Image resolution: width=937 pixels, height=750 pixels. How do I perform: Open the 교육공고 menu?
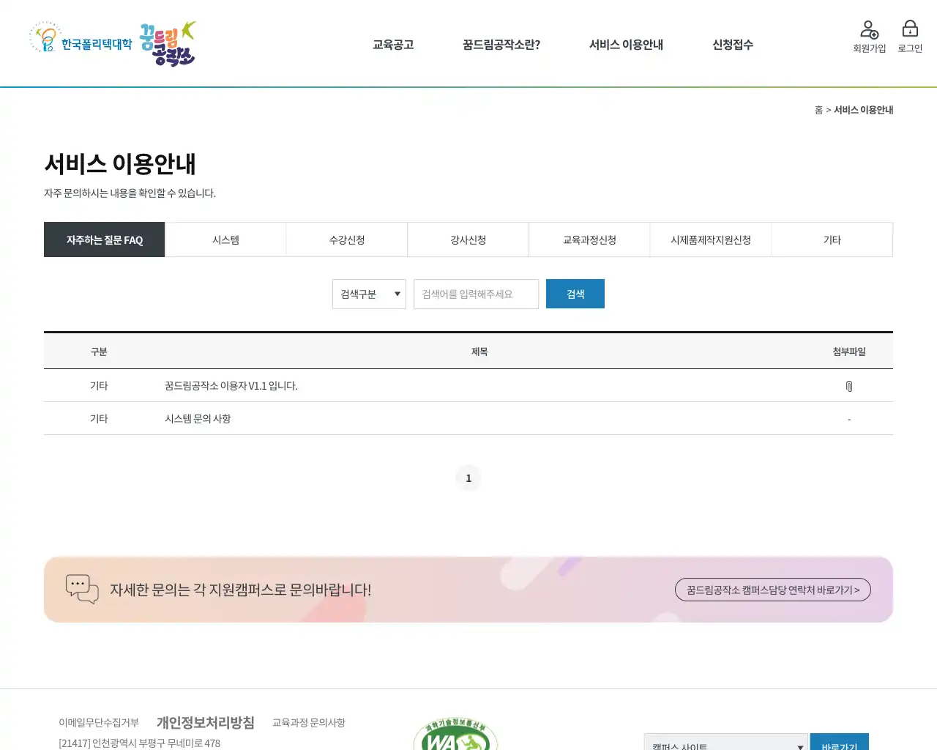(392, 44)
